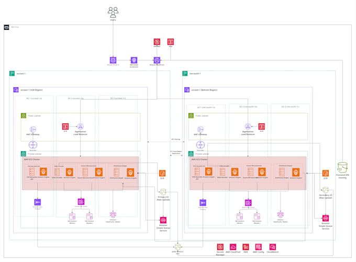356x262 pixels.
Task: Click the AWS Global Accelerator icon
Action: pyautogui.click(x=134, y=60)
